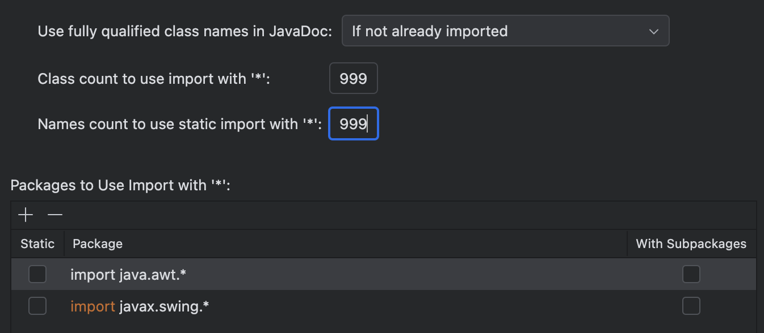Remove selected package using the minus icon
The height and width of the screenshot is (333, 764).
pos(54,215)
